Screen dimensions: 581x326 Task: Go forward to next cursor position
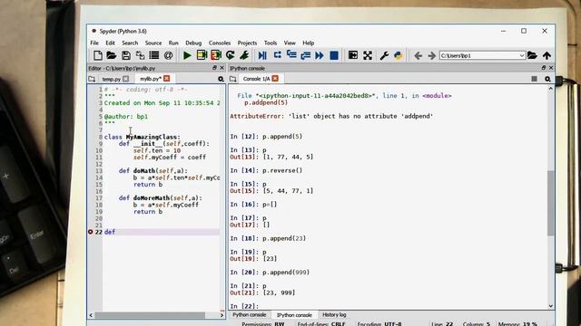click(x=432, y=56)
